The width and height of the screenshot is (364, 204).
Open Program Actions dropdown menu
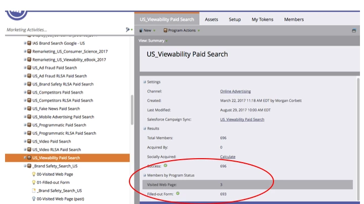pos(181,30)
